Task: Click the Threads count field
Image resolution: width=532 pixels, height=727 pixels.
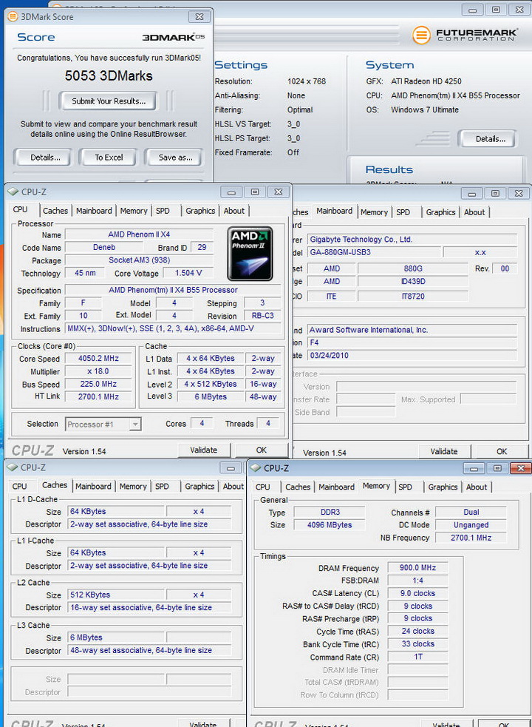Action: click(x=268, y=423)
